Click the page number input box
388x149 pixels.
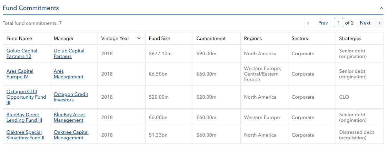point(339,23)
